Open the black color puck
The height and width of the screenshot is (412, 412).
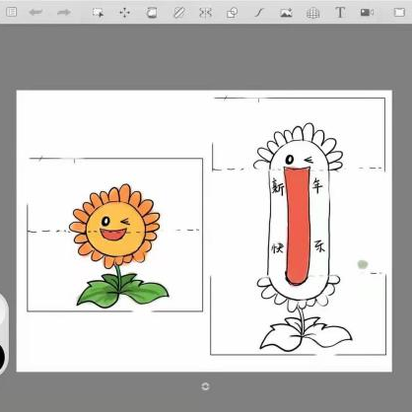(2, 357)
